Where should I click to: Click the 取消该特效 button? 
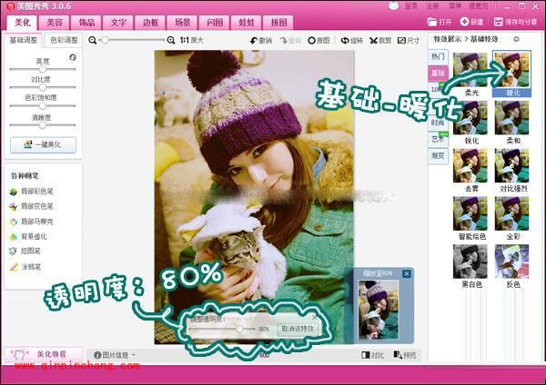click(x=298, y=329)
